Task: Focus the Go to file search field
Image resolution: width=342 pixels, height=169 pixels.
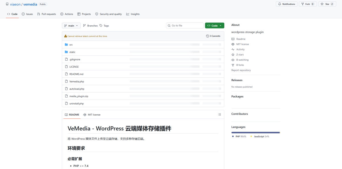Action: click(x=185, y=26)
